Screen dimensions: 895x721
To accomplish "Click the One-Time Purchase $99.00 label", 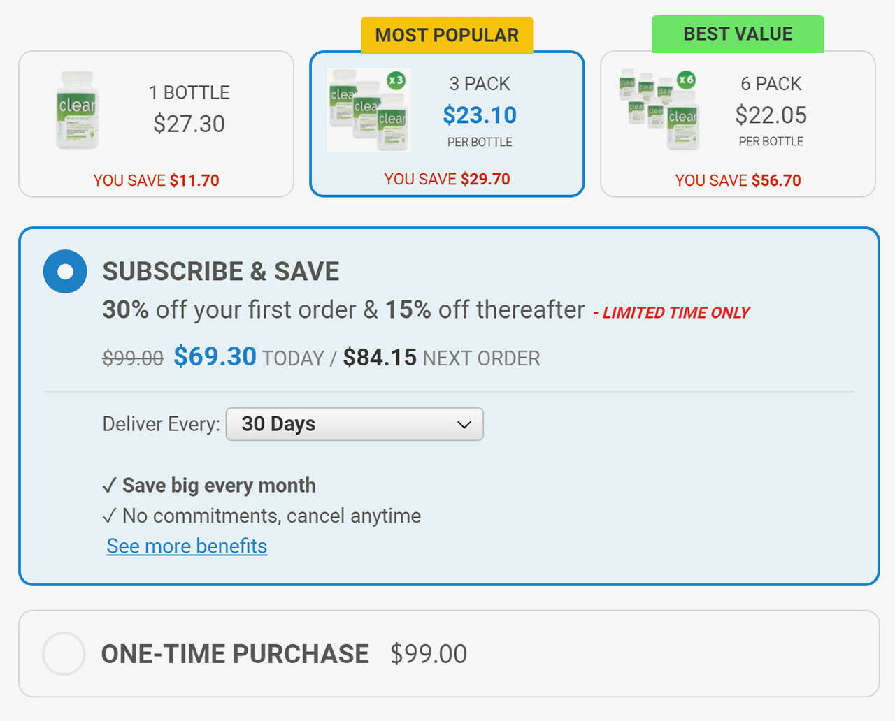I will (x=284, y=654).
